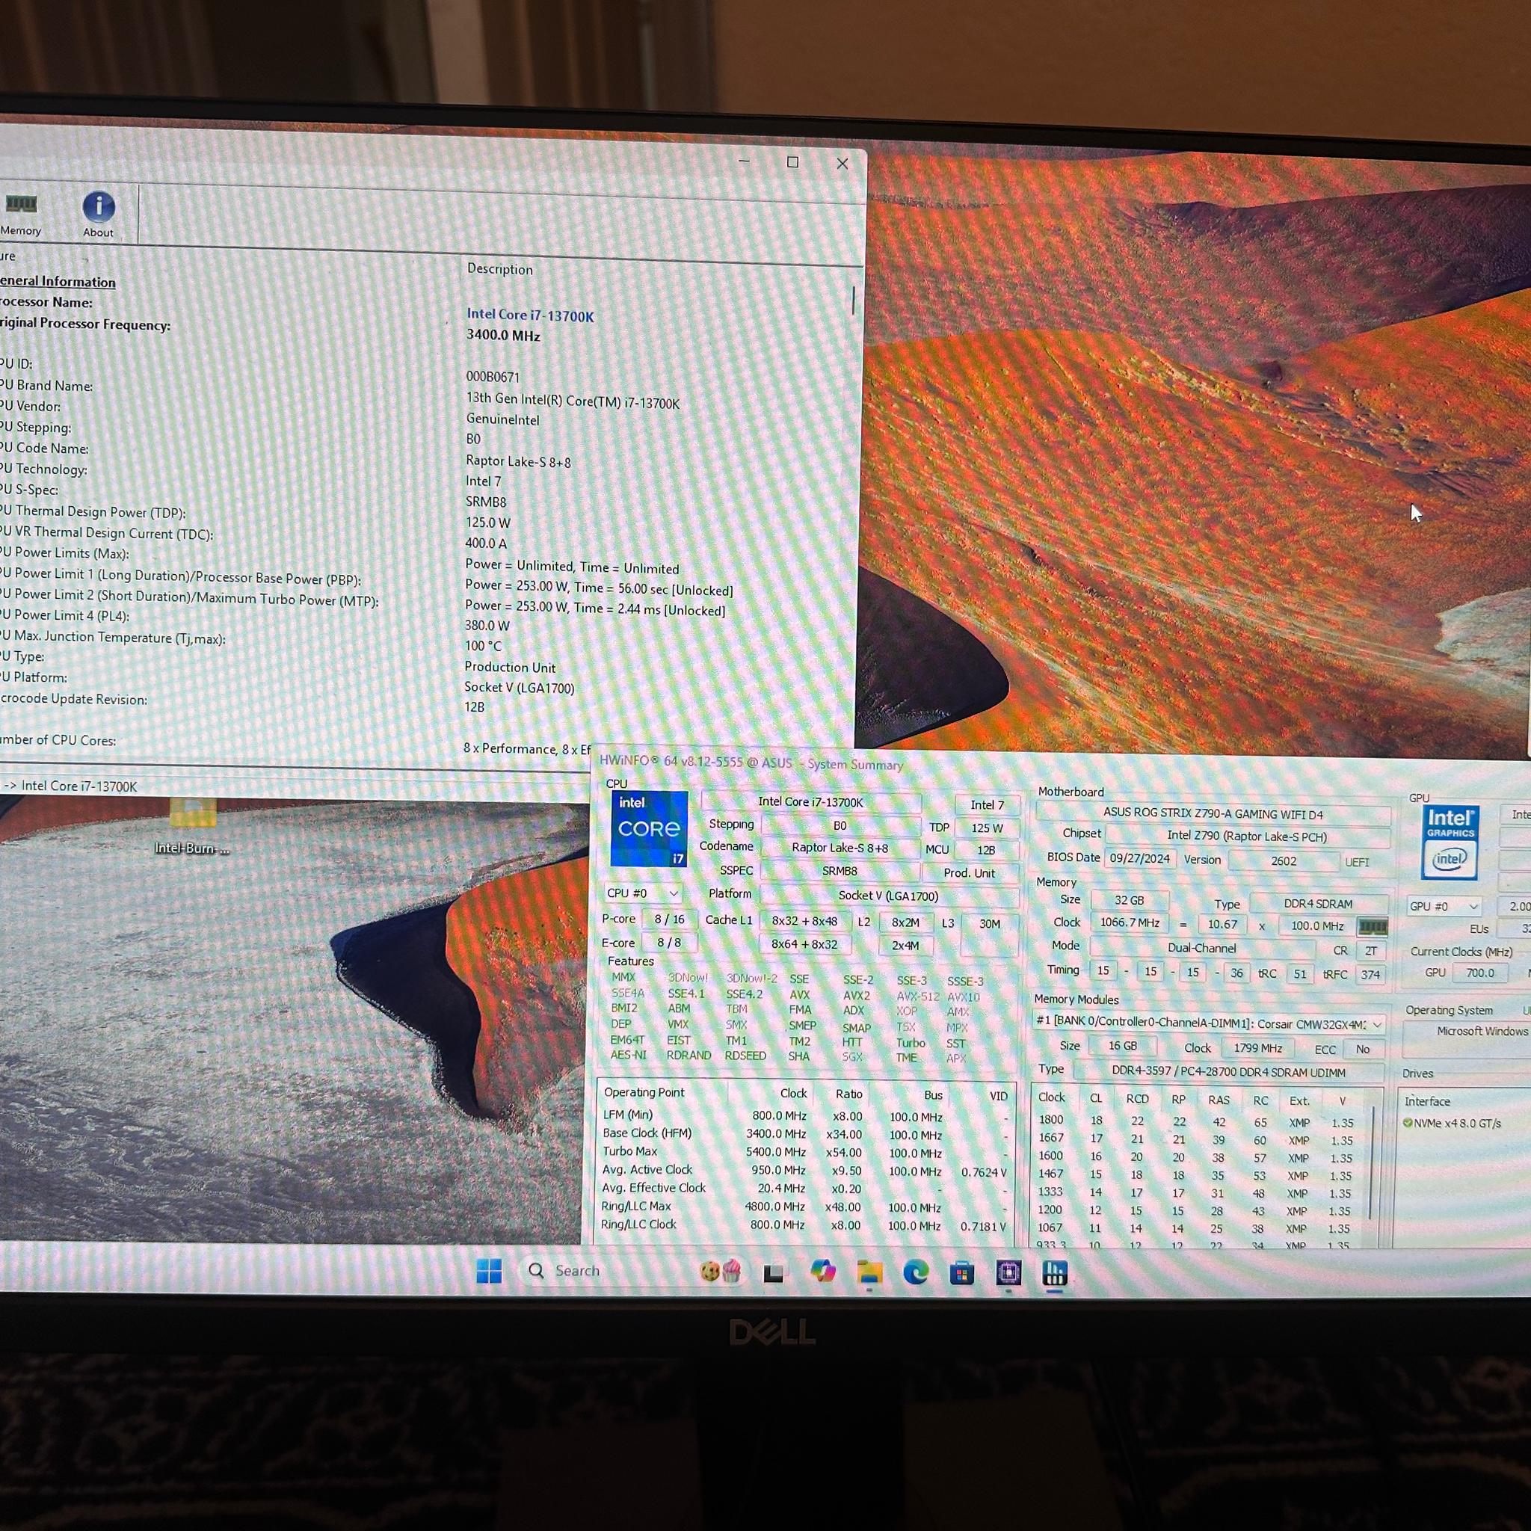Select the Intel Core i7-13700K processor name
This screenshot has width=1531, height=1531.
point(530,315)
